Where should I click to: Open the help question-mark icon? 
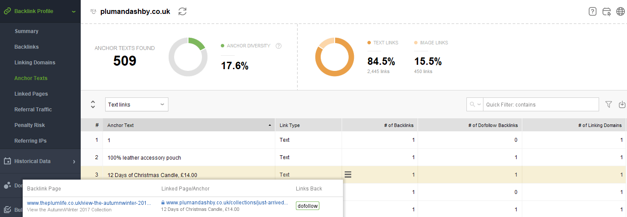point(593,12)
